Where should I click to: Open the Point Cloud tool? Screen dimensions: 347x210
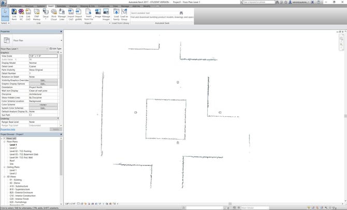pyautogui.click(x=54, y=16)
